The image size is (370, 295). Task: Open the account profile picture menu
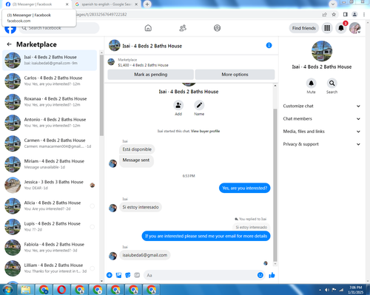[355, 28]
